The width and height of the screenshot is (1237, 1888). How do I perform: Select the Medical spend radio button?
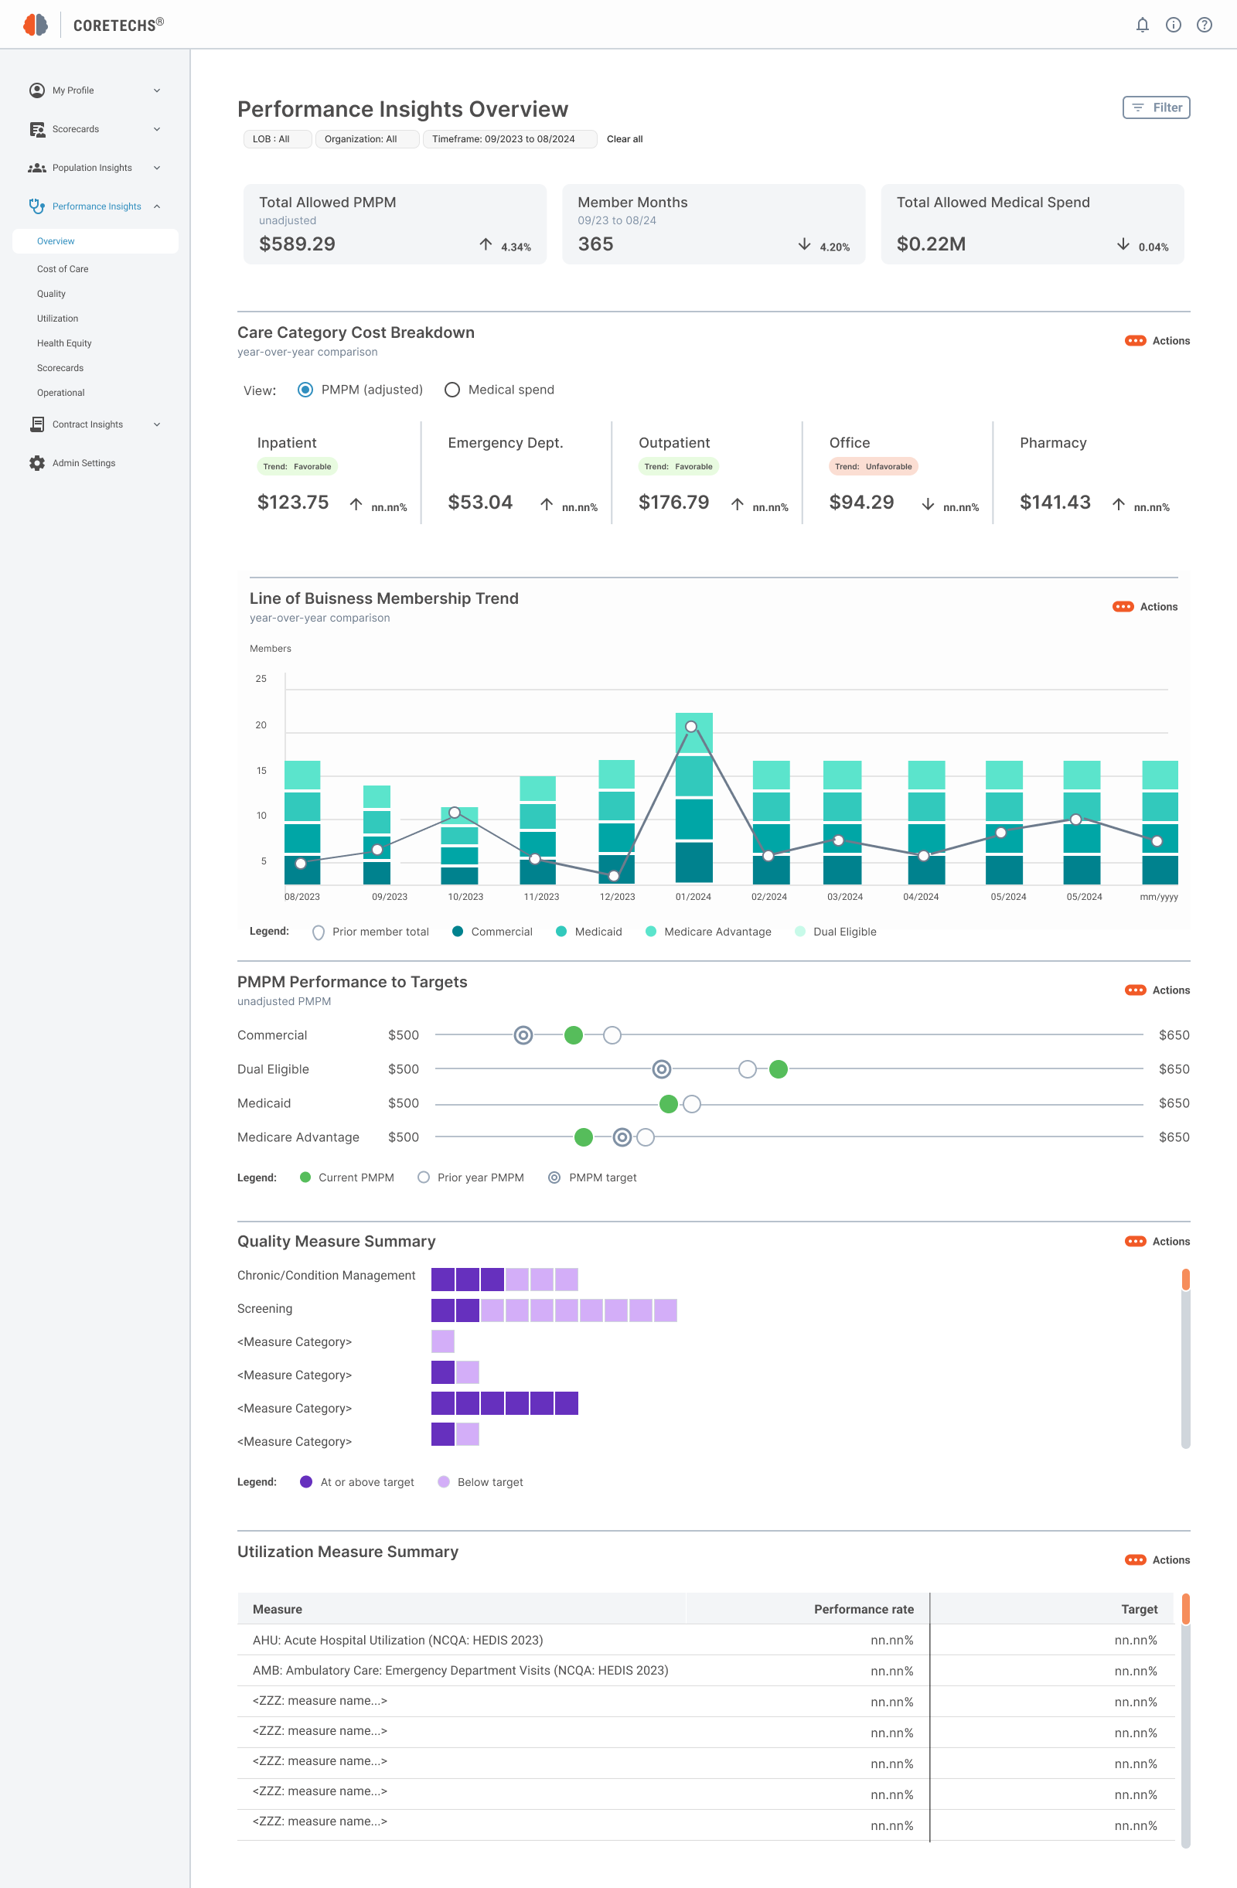pos(452,390)
